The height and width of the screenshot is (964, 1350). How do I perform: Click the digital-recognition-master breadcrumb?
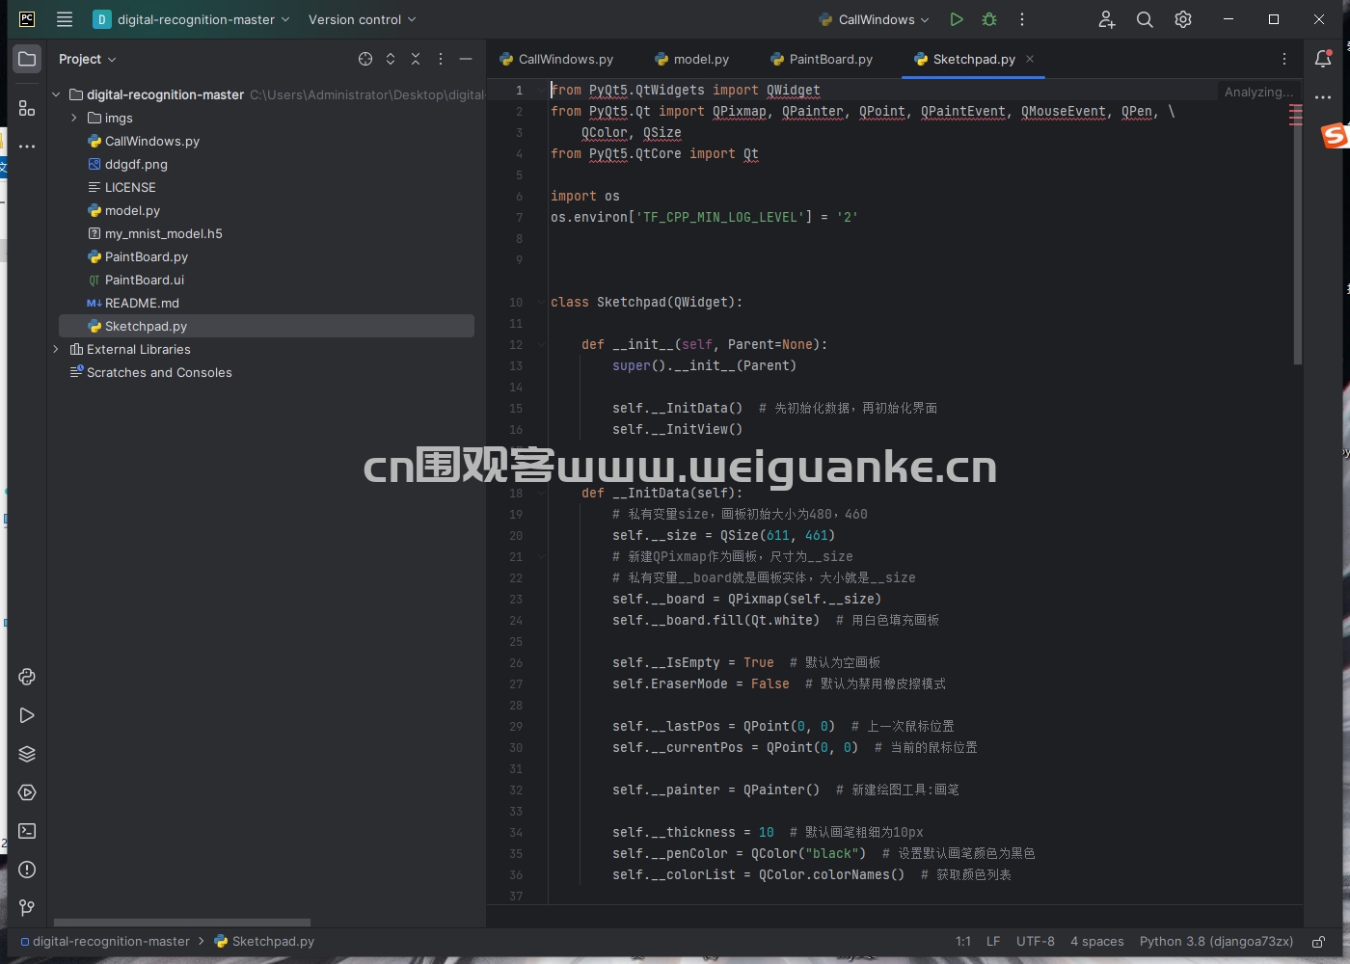click(105, 942)
